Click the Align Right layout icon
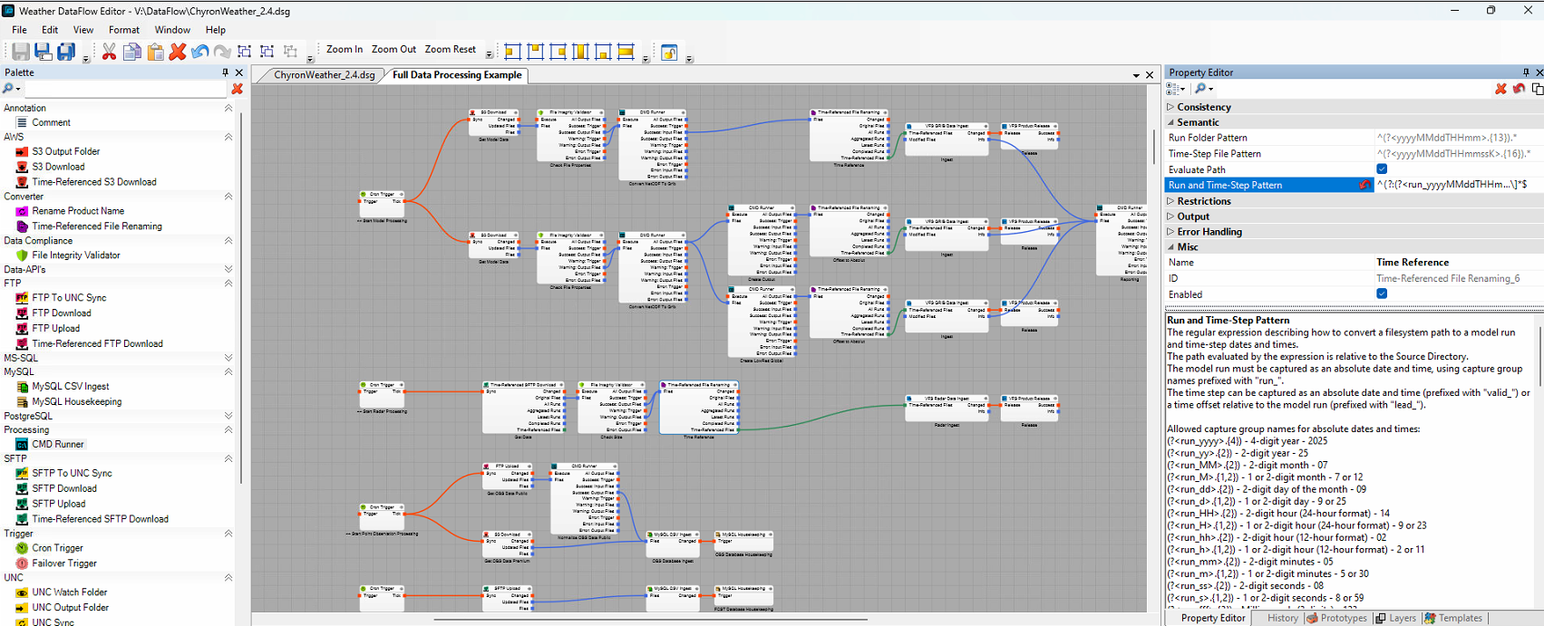 pyautogui.click(x=558, y=52)
